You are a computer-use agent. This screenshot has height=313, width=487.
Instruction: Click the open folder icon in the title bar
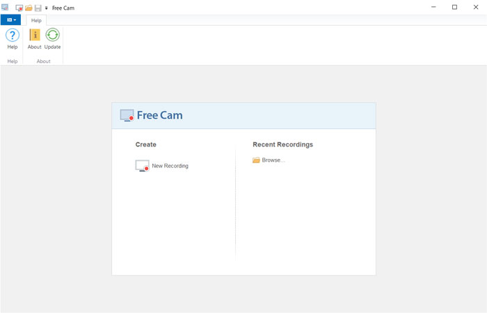coord(29,8)
